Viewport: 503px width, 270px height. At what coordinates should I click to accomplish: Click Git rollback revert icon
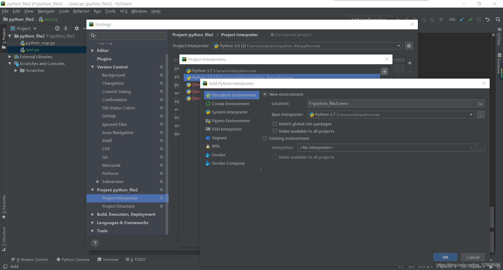tap(488, 19)
